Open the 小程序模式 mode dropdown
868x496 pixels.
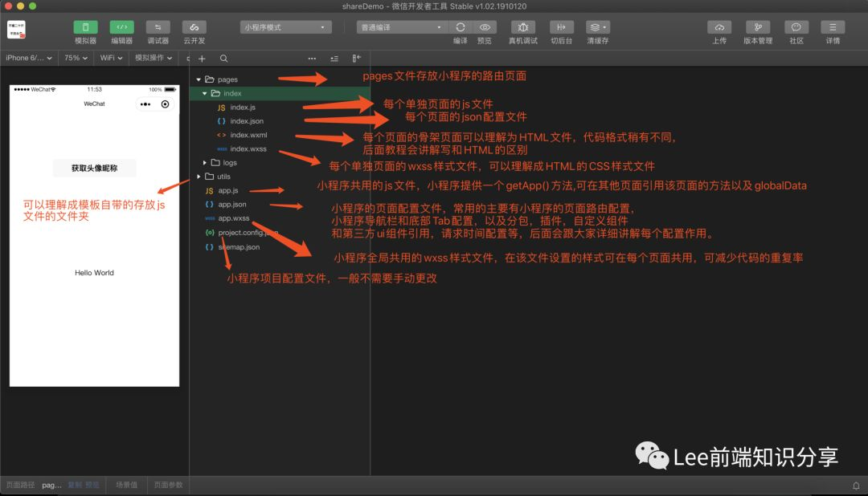pos(285,27)
